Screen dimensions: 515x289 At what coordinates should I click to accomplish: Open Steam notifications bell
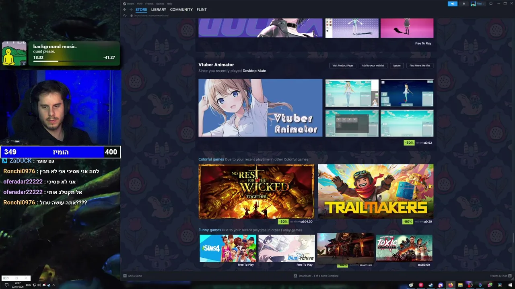click(x=463, y=4)
